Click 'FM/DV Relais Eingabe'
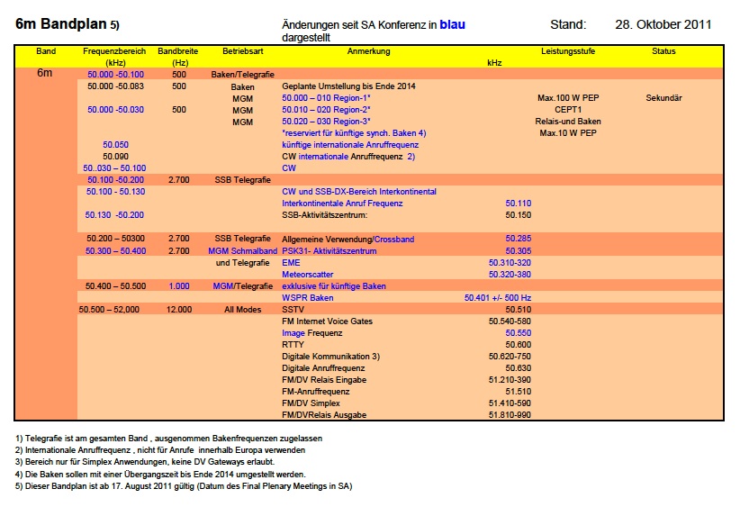Screen dimensions: 740x507 (324, 379)
